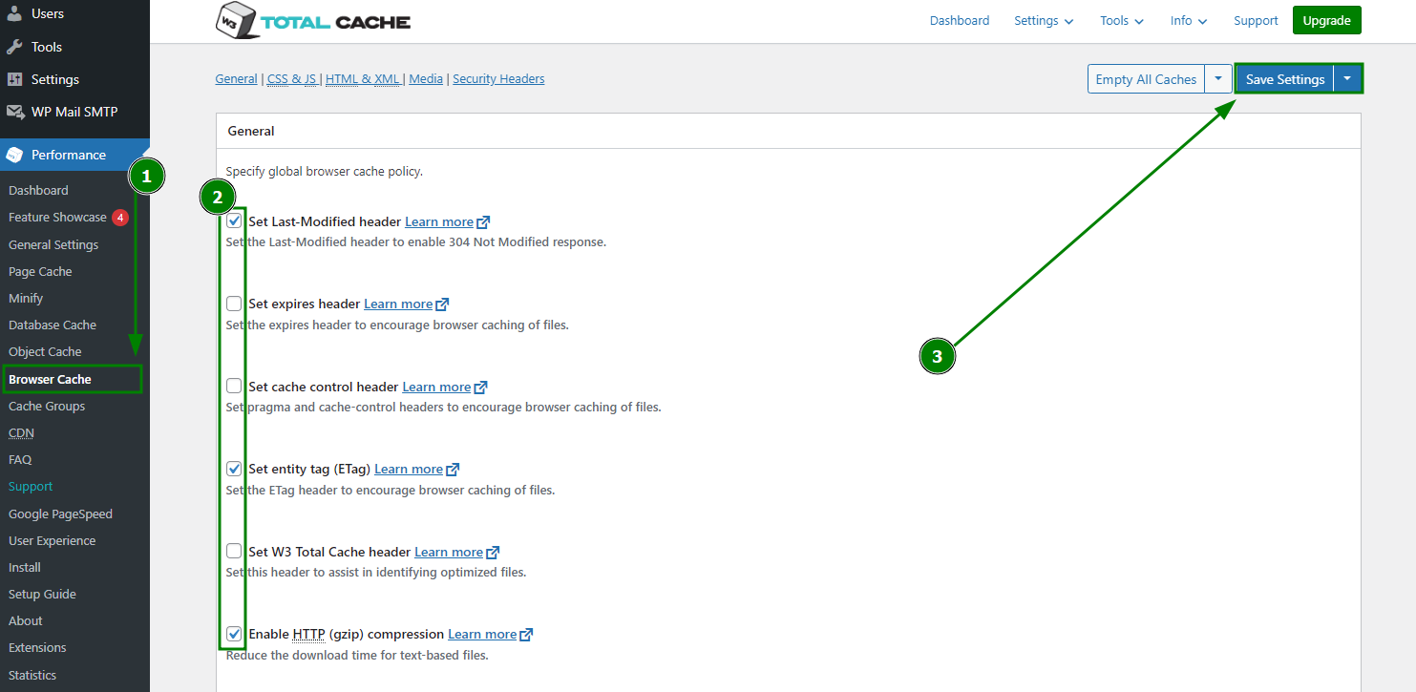The width and height of the screenshot is (1416, 692).
Task: Click the external link icon after gzip compression Learn more
Action: pyautogui.click(x=526, y=634)
